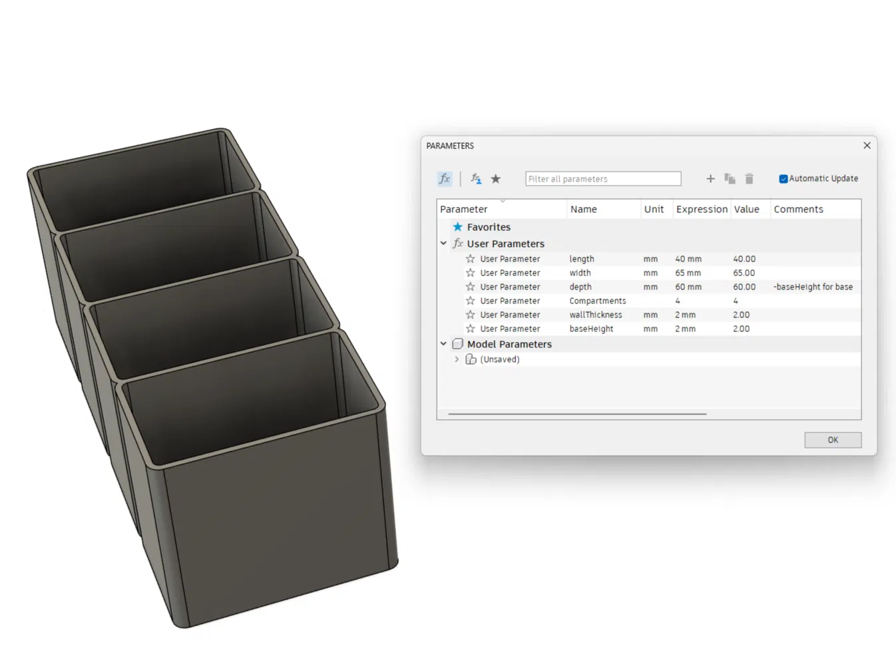This screenshot has height=672, width=896.
Task: Click the Value column header
Action: pyautogui.click(x=750, y=209)
